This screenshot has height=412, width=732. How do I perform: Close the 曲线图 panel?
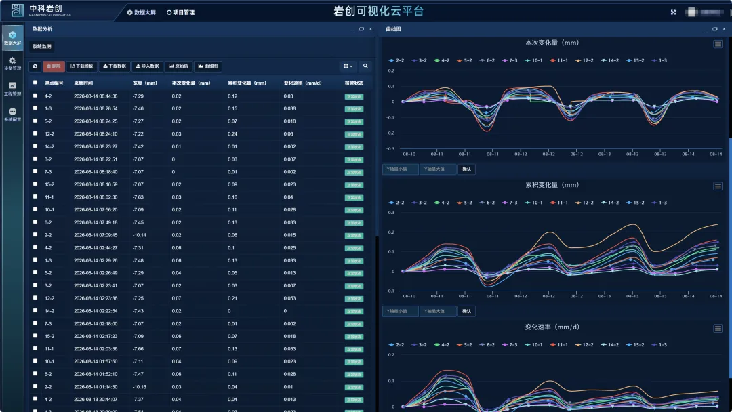pyautogui.click(x=724, y=29)
